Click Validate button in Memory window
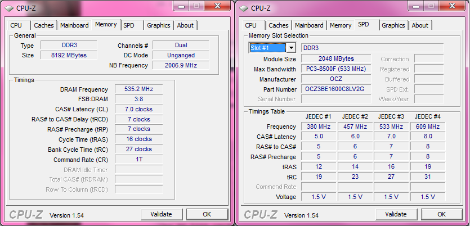This screenshot has height=226, width=470. [x=161, y=214]
